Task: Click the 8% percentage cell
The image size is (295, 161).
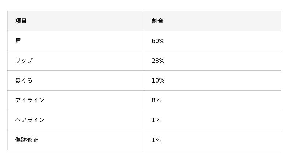Action: (x=156, y=100)
